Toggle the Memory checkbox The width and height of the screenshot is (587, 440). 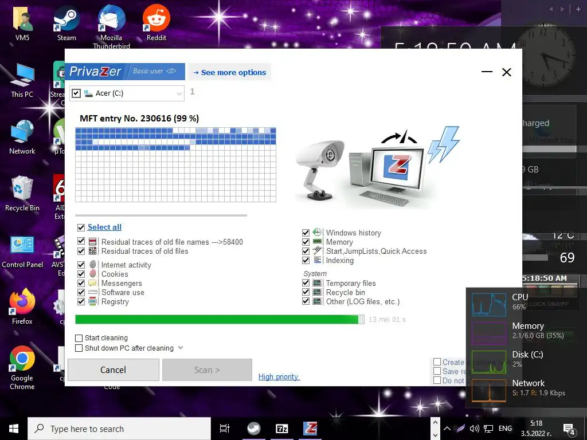tap(306, 242)
